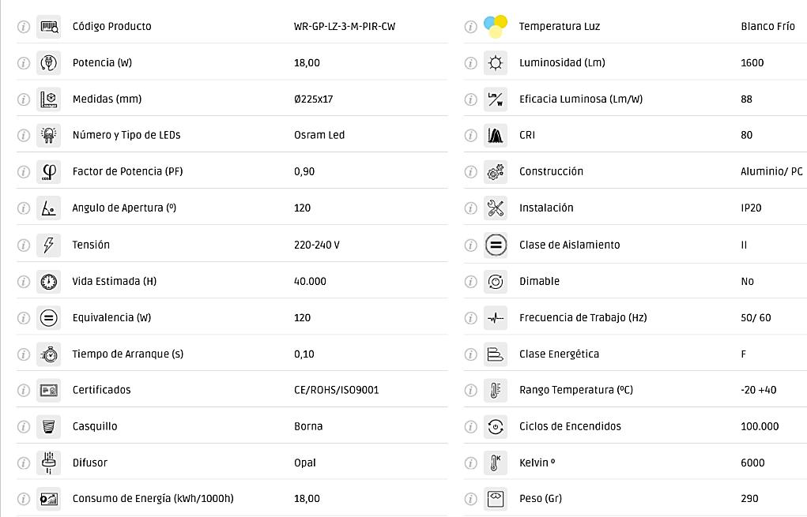Click the scale icon beside Peso (Gr)
This screenshot has height=517, width=807.
[x=496, y=498]
